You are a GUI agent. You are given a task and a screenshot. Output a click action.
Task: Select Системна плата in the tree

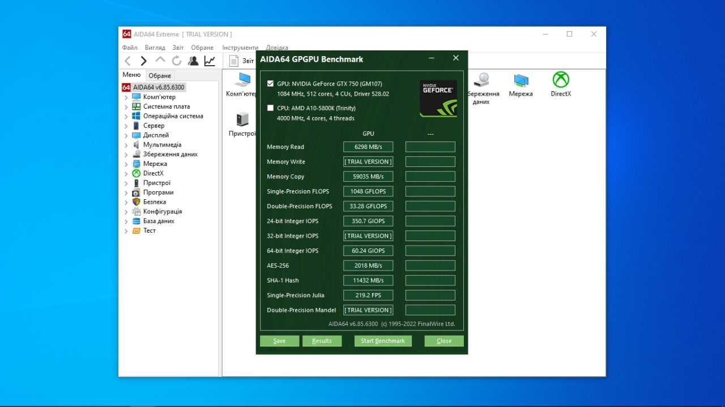coord(167,106)
